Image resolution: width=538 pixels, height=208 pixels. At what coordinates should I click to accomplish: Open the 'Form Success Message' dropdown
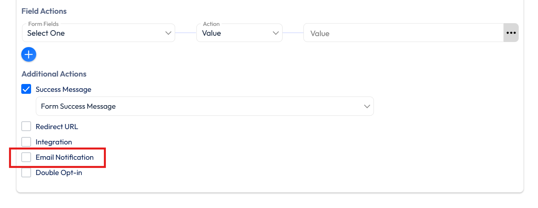(x=197, y=106)
